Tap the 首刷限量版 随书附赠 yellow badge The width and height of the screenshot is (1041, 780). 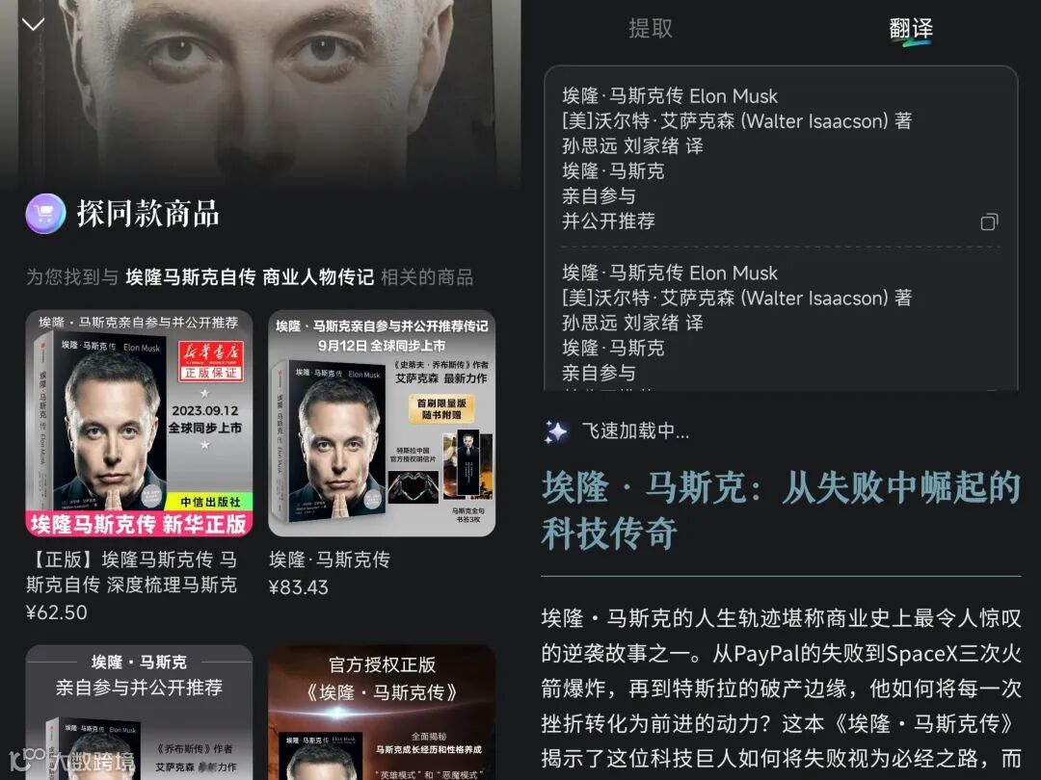coord(441,409)
